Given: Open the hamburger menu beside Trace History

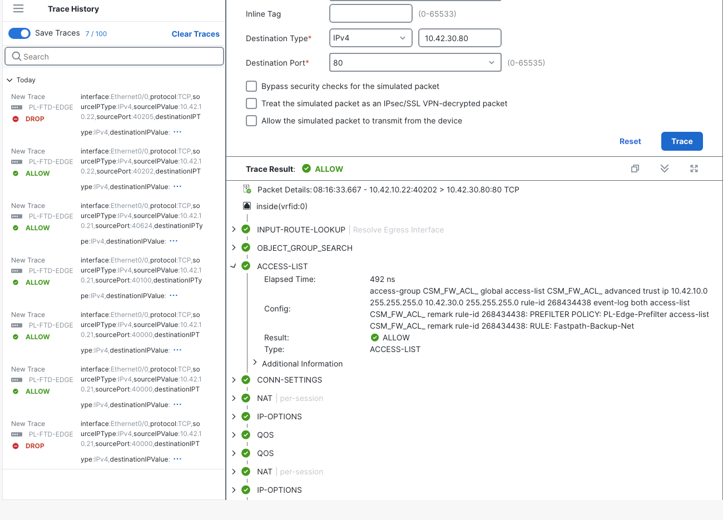Looking at the screenshot, I should [18, 9].
